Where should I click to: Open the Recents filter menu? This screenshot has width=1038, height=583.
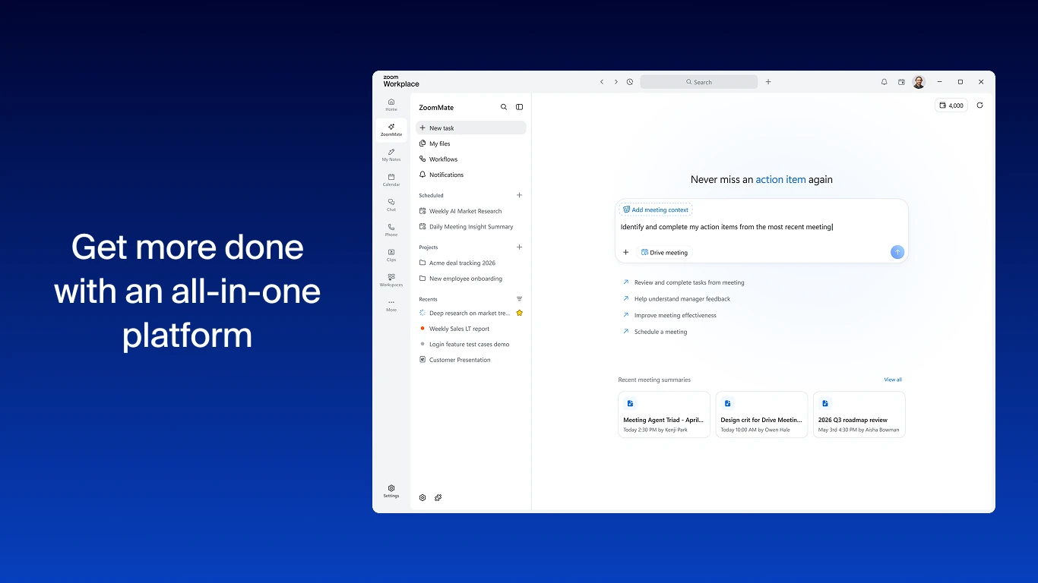(520, 299)
